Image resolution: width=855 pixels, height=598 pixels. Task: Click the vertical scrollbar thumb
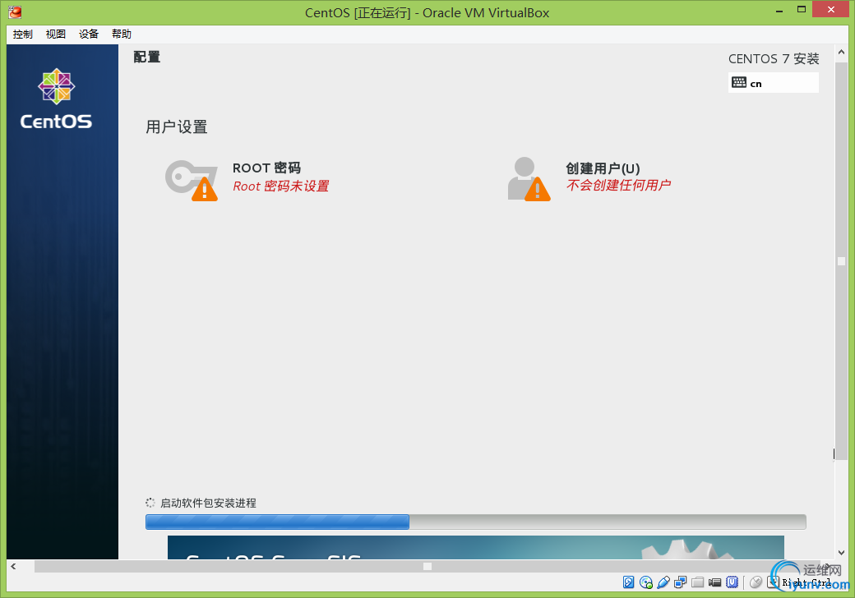coord(841,261)
